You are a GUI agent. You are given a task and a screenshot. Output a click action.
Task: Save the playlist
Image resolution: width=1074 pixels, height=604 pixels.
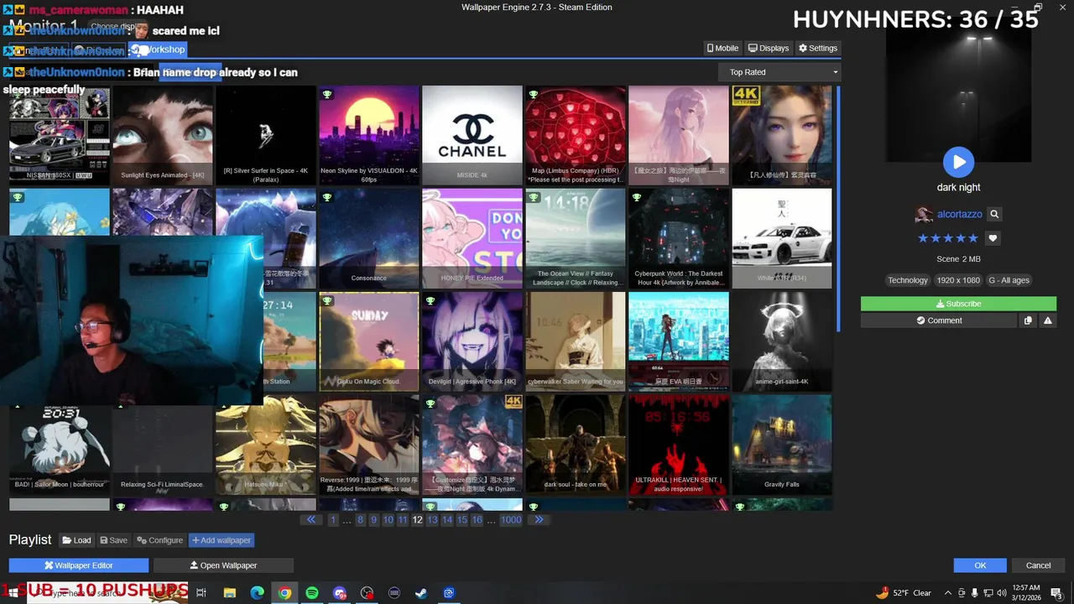point(114,540)
